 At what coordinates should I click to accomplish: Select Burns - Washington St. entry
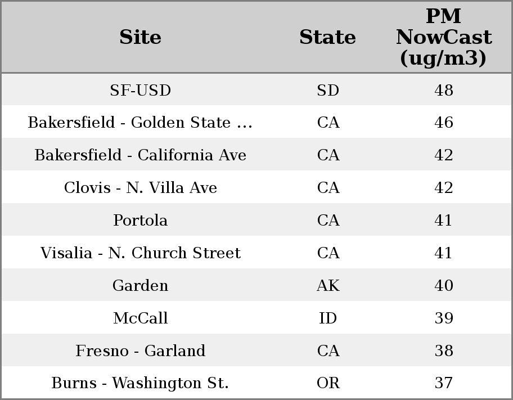click(x=140, y=383)
